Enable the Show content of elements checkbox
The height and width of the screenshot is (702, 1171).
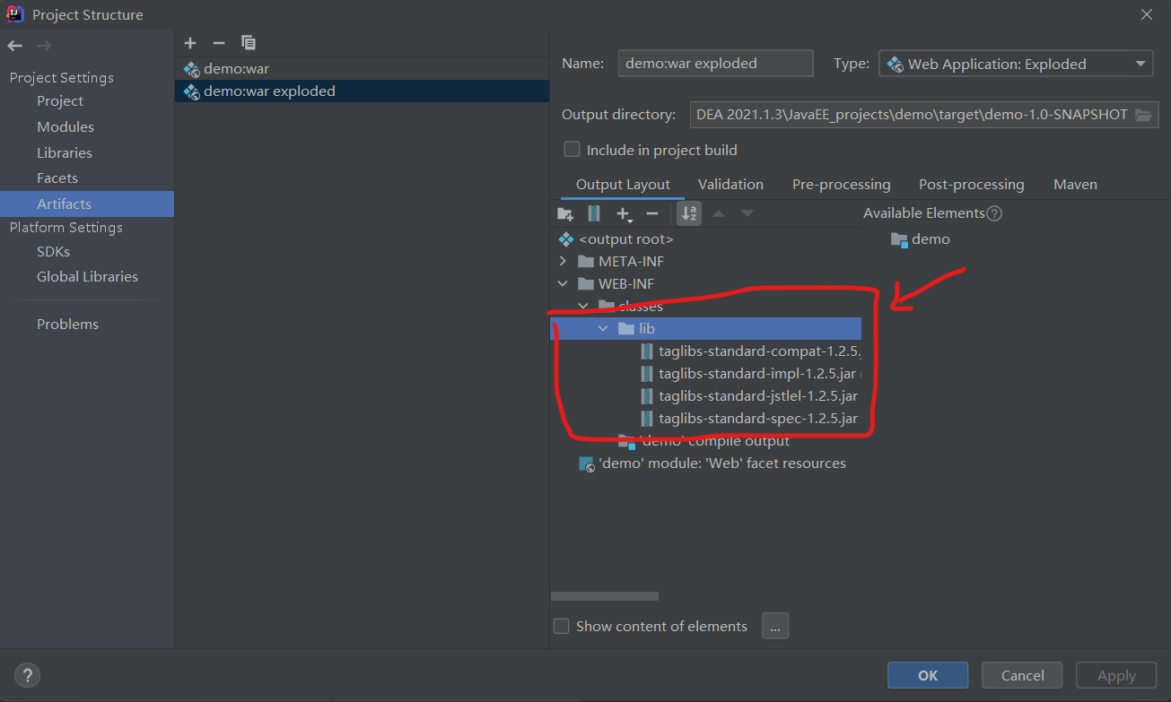tap(561, 626)
